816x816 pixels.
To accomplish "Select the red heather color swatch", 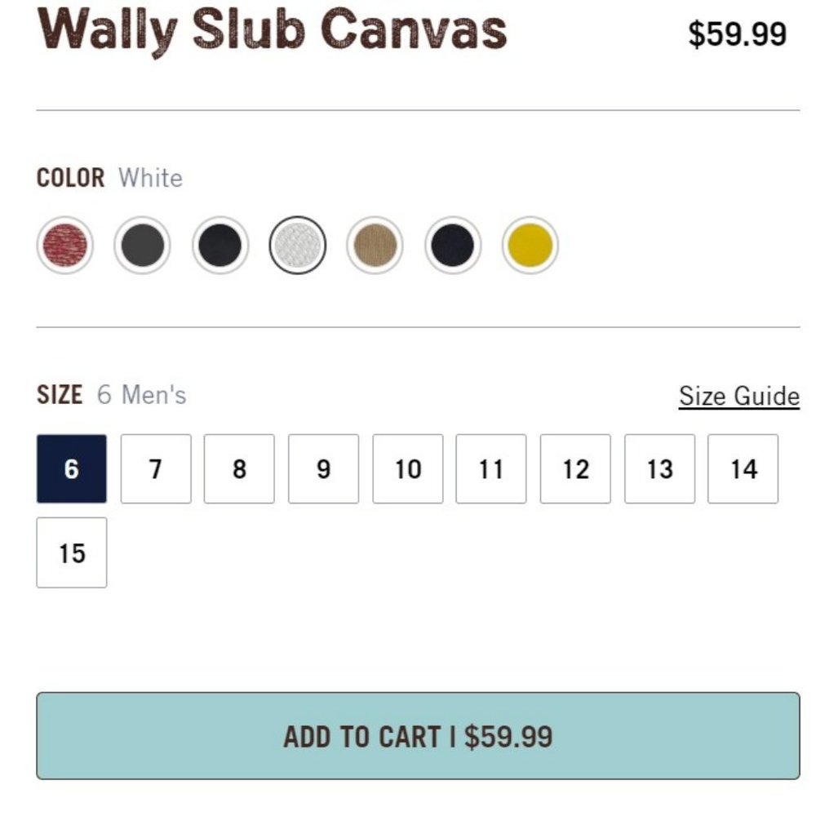I will (x=64, y=245).
